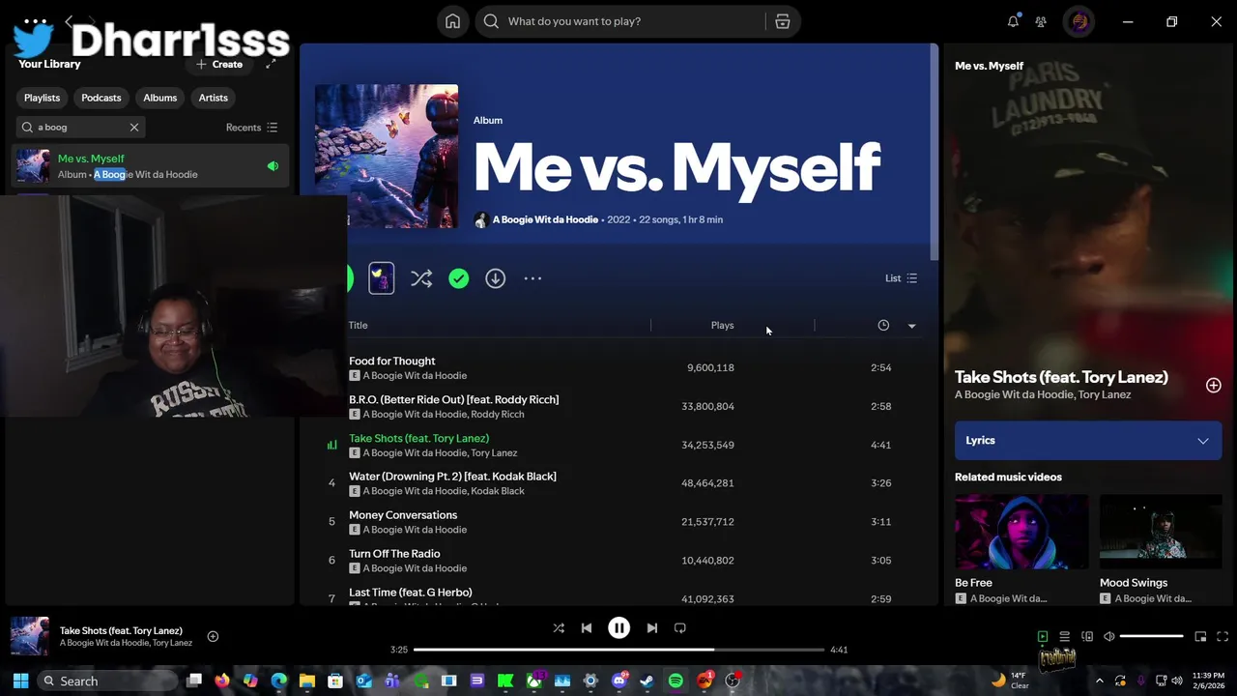1237x696 pixels.
Task: Expand the Lyrics panel
Action: [1088, 441]
